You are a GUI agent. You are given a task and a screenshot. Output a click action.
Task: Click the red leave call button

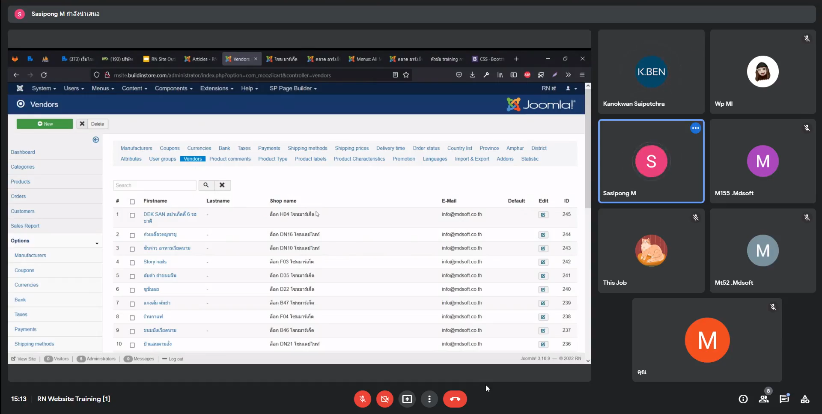tap(455, 399)
